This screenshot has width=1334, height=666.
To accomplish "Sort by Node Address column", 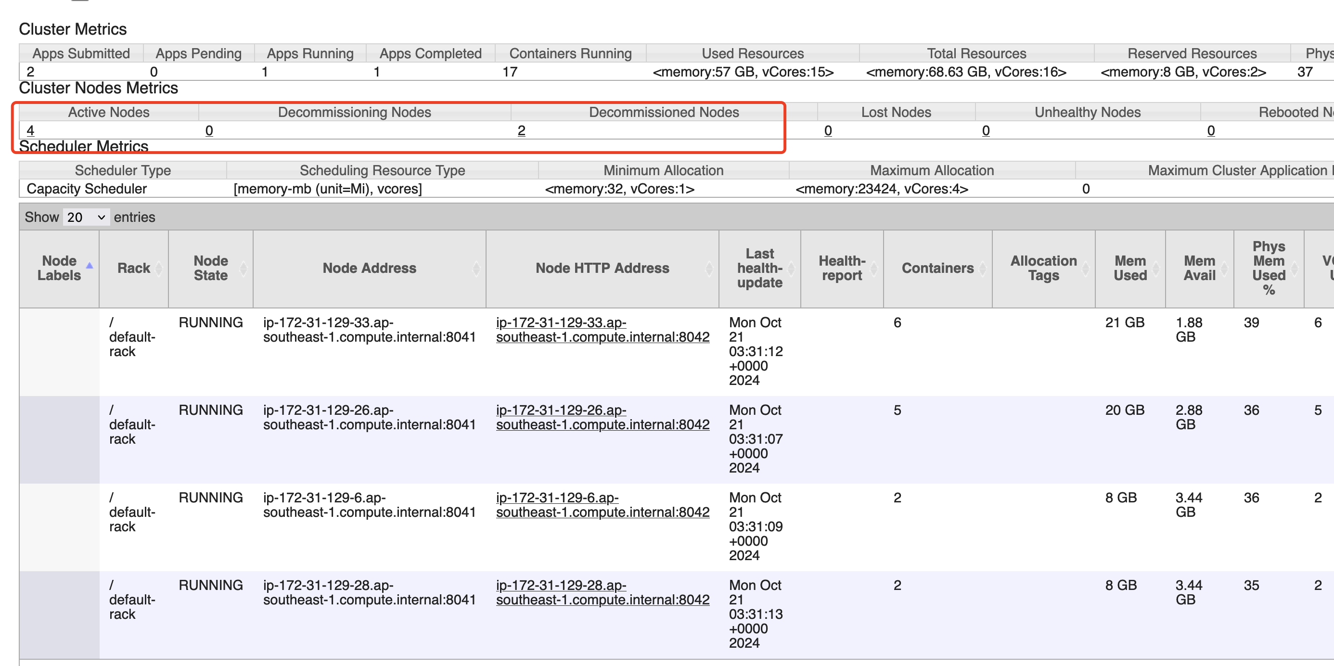I will (476, 268).
